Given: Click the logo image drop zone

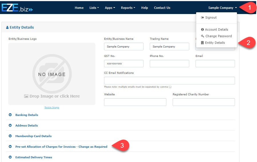Looking at the screenshot, I should coord(52,74).
